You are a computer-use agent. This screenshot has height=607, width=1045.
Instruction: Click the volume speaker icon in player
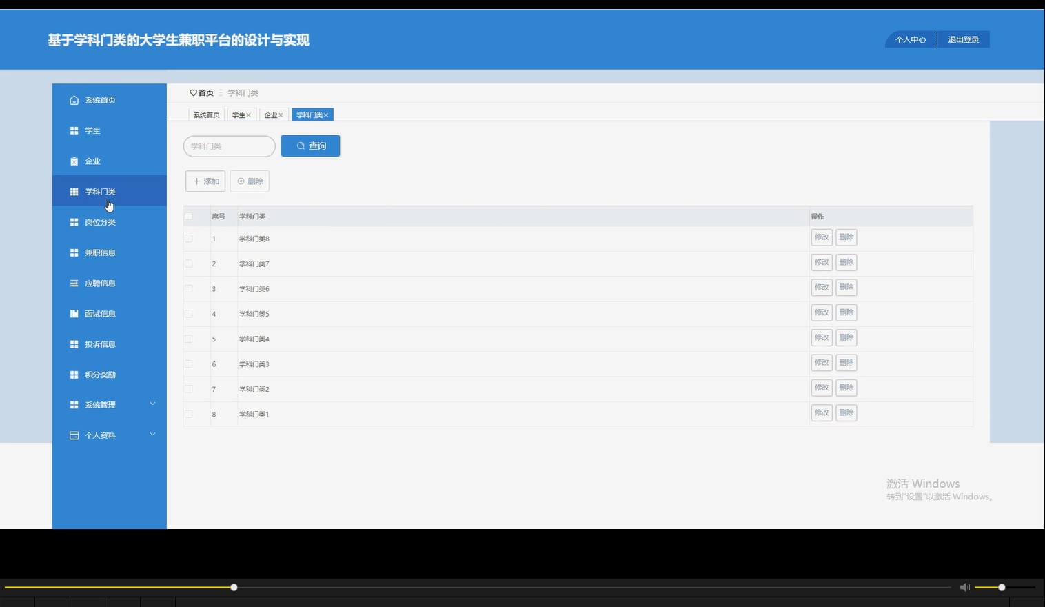tap(964, 587)
